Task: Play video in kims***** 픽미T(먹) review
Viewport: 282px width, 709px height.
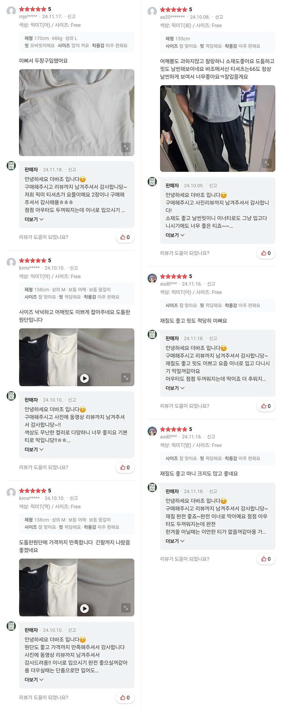Action: pyautogui.click(x=84, y=608)
